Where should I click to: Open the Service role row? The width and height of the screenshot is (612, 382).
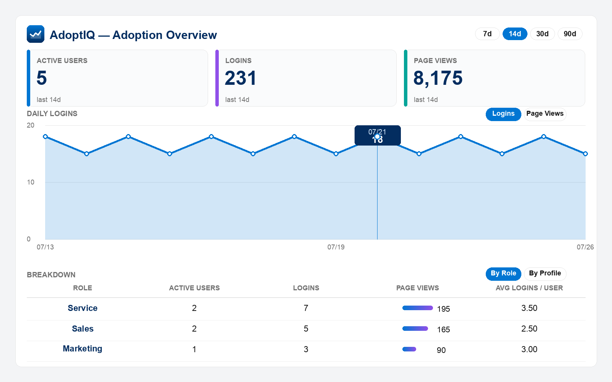click(306, 309)
